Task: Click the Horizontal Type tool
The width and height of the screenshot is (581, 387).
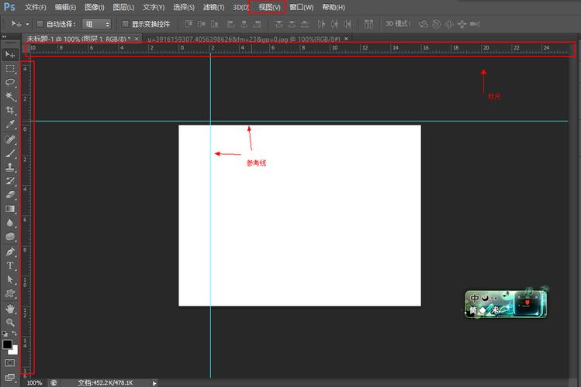Action: pos(10,265)
